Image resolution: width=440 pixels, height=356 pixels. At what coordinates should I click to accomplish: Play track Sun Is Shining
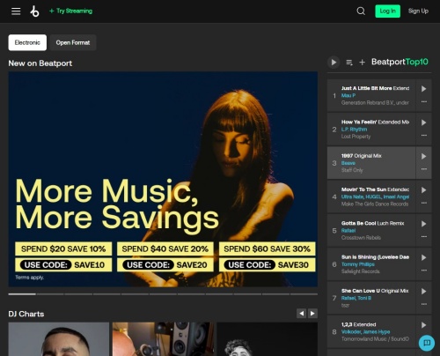(x=423, y=257)
